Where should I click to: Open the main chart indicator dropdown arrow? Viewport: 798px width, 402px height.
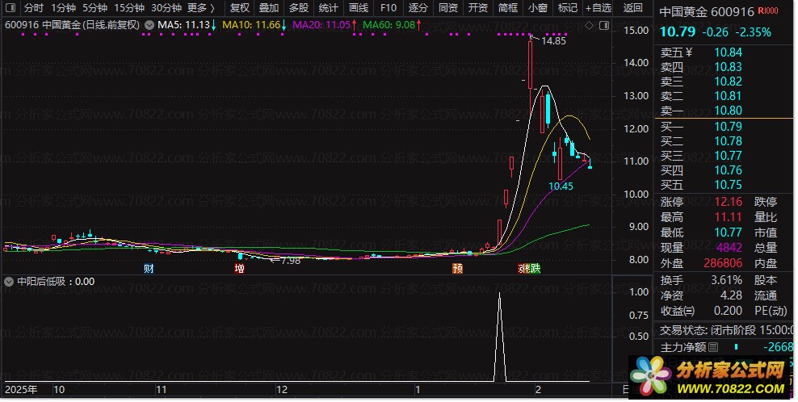pos(149,25)
